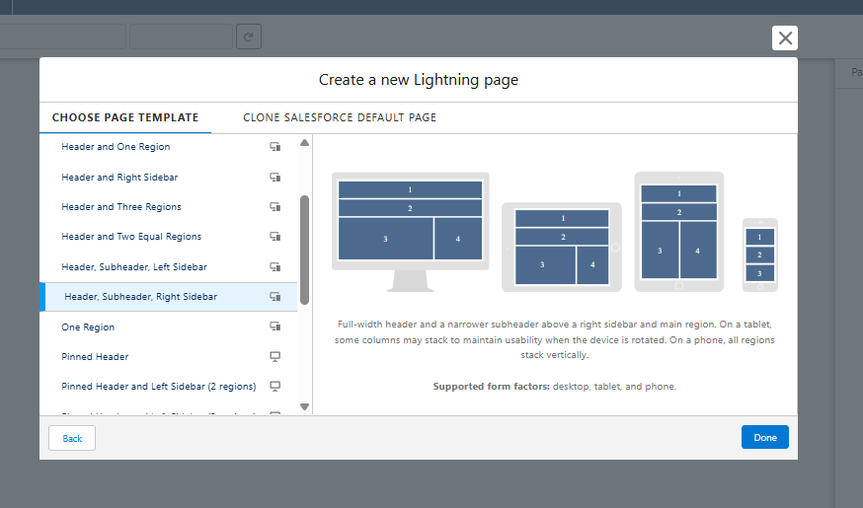The image size is (863, 508).
Task: Pick the Header and Three Regions template
Action: 121,207
